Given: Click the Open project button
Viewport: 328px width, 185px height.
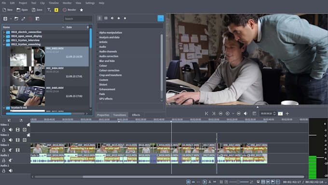Looking at the screenshot, I should coord(22,10).
